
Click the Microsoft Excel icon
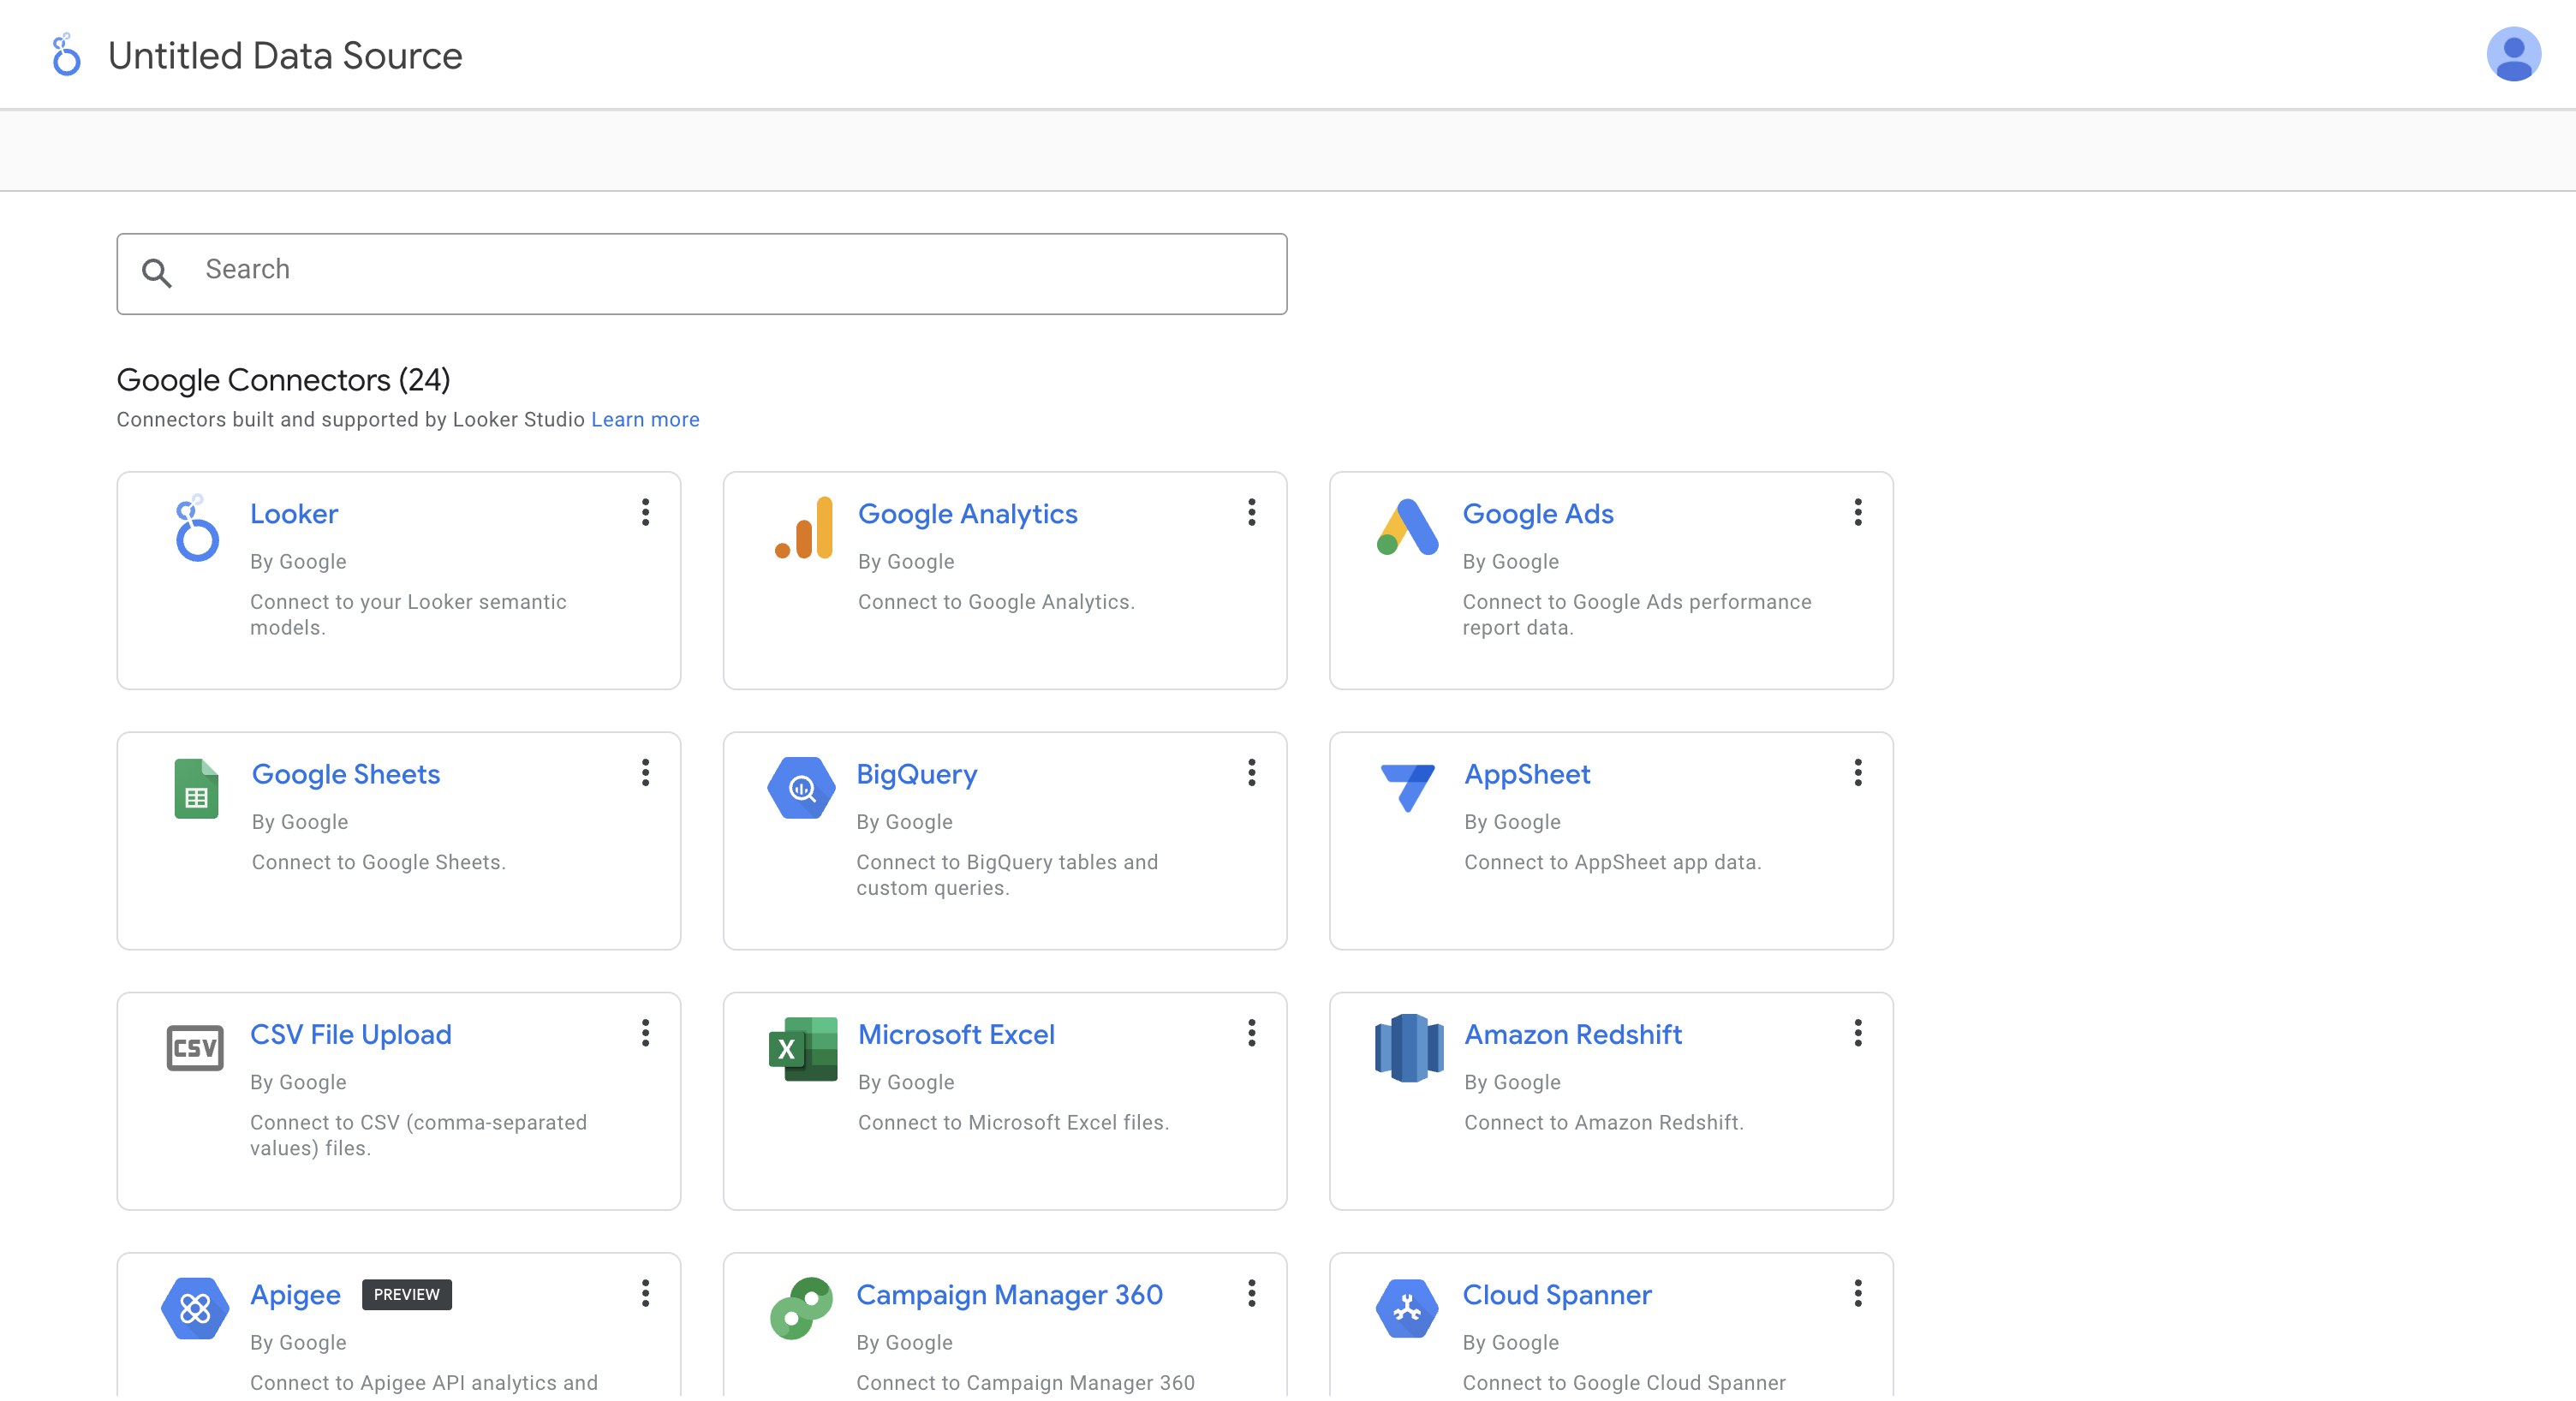[803, 1048]
